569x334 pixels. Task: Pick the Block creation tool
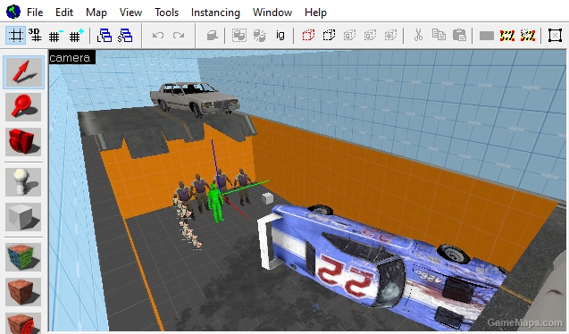[23, 216]
